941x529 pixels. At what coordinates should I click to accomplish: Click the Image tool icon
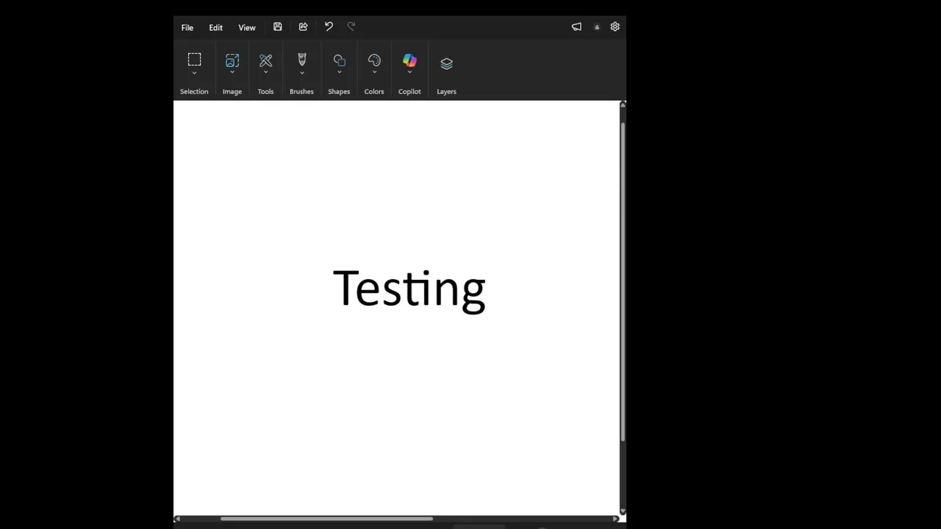click(x=232, y=60)
